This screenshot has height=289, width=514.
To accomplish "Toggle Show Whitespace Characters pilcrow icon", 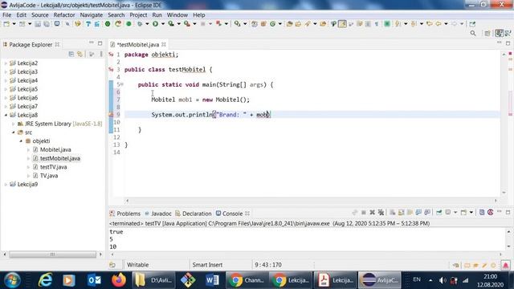I will pyautogui.click(x=377, y=23).
